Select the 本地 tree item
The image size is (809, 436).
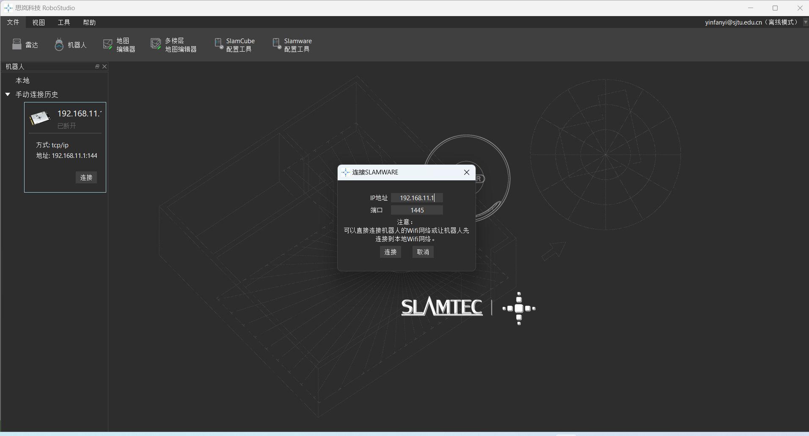click(22, 80)
